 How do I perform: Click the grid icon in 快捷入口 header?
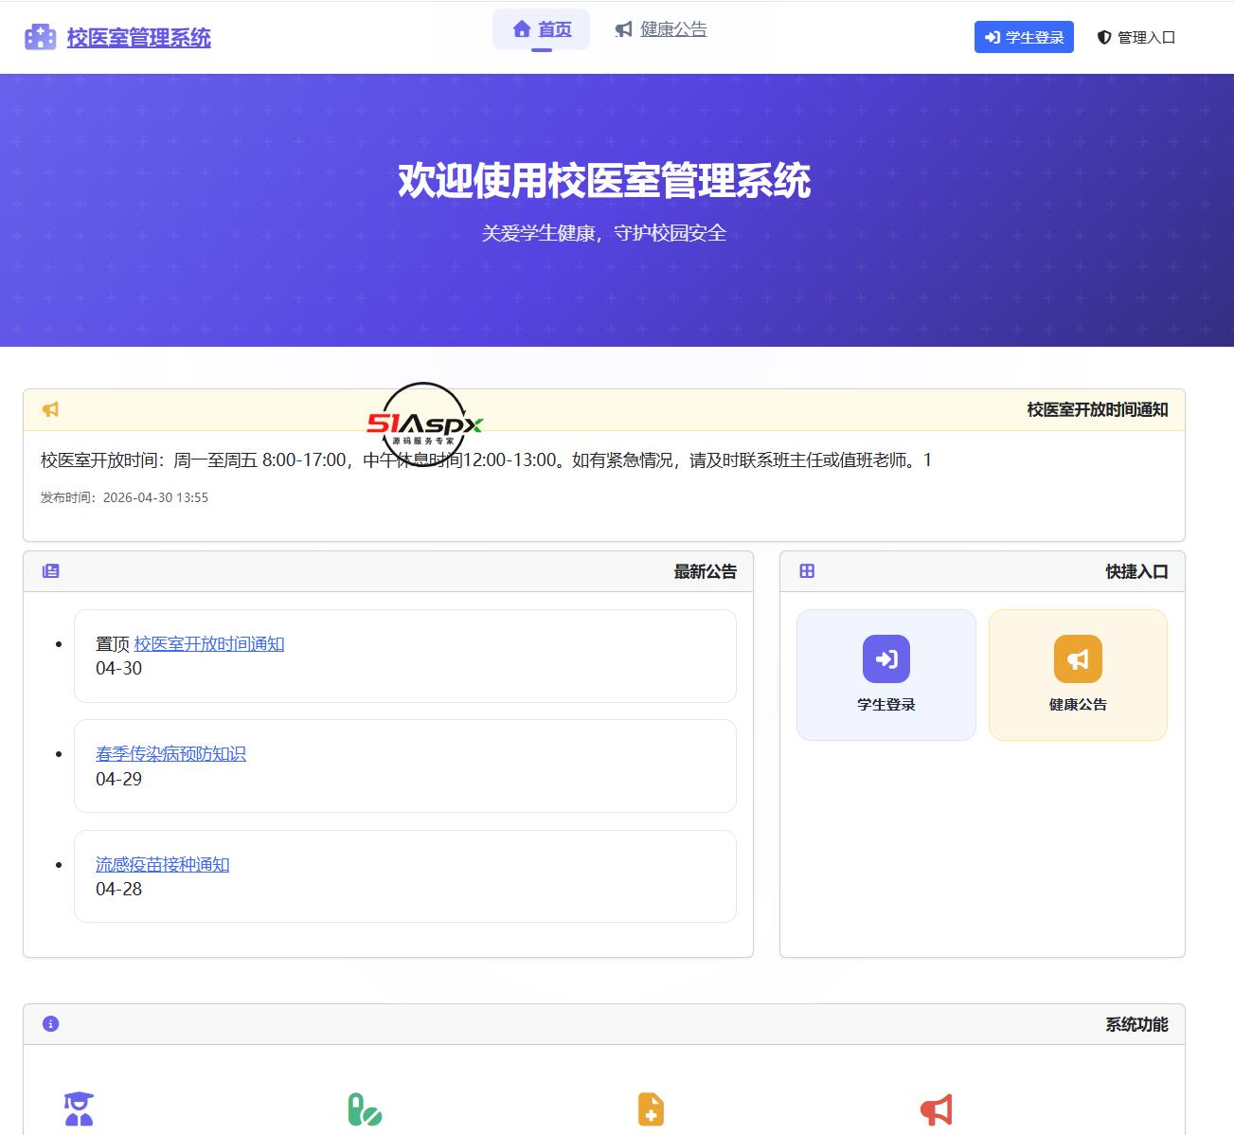point(807,571)
